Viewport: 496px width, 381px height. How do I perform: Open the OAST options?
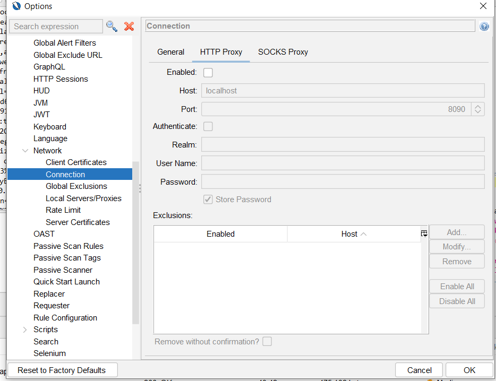pos(44,234)
